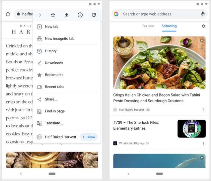211x181 pixels.
Task: Go forward using the arrow icon
Action: click(x=40, y=15)
